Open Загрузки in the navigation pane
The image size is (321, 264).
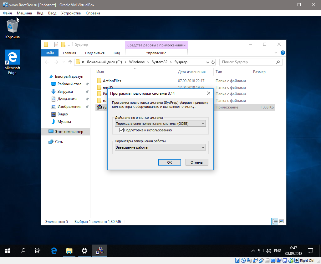pyautogui.click(x=65, y=92)
